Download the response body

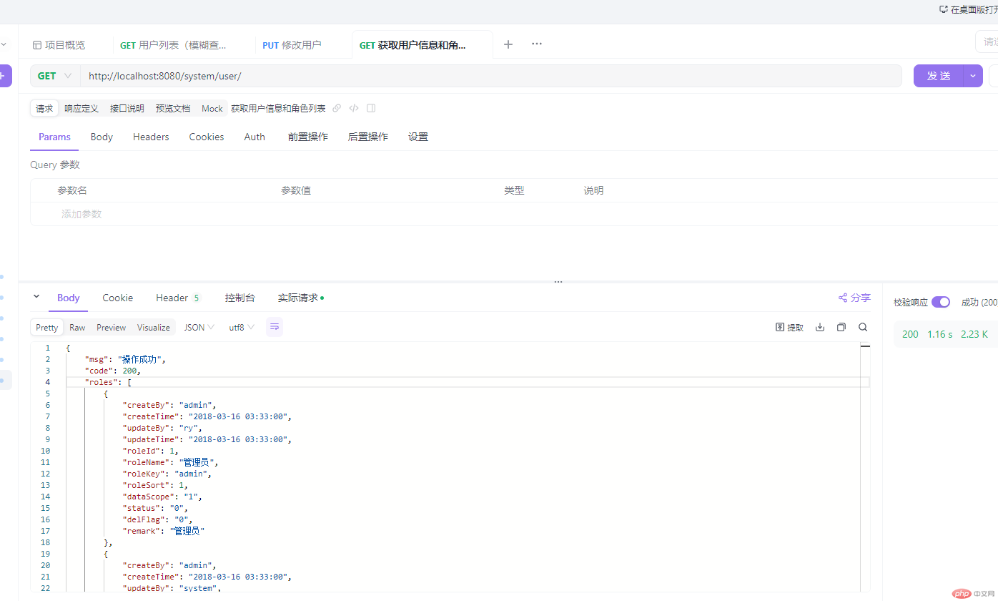tap(820, 327)
